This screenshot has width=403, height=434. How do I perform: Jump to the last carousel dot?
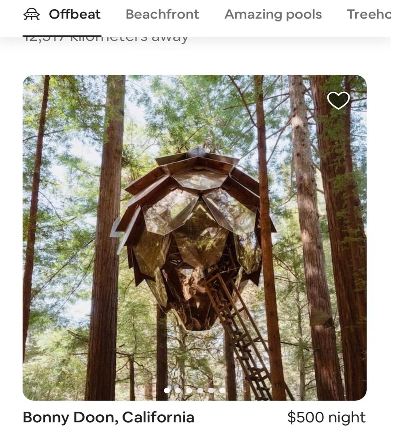(222, 390)
